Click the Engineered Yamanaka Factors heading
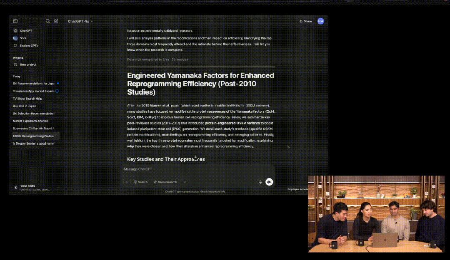The width and height of the screenshot is (450, 260). (200, 84)
